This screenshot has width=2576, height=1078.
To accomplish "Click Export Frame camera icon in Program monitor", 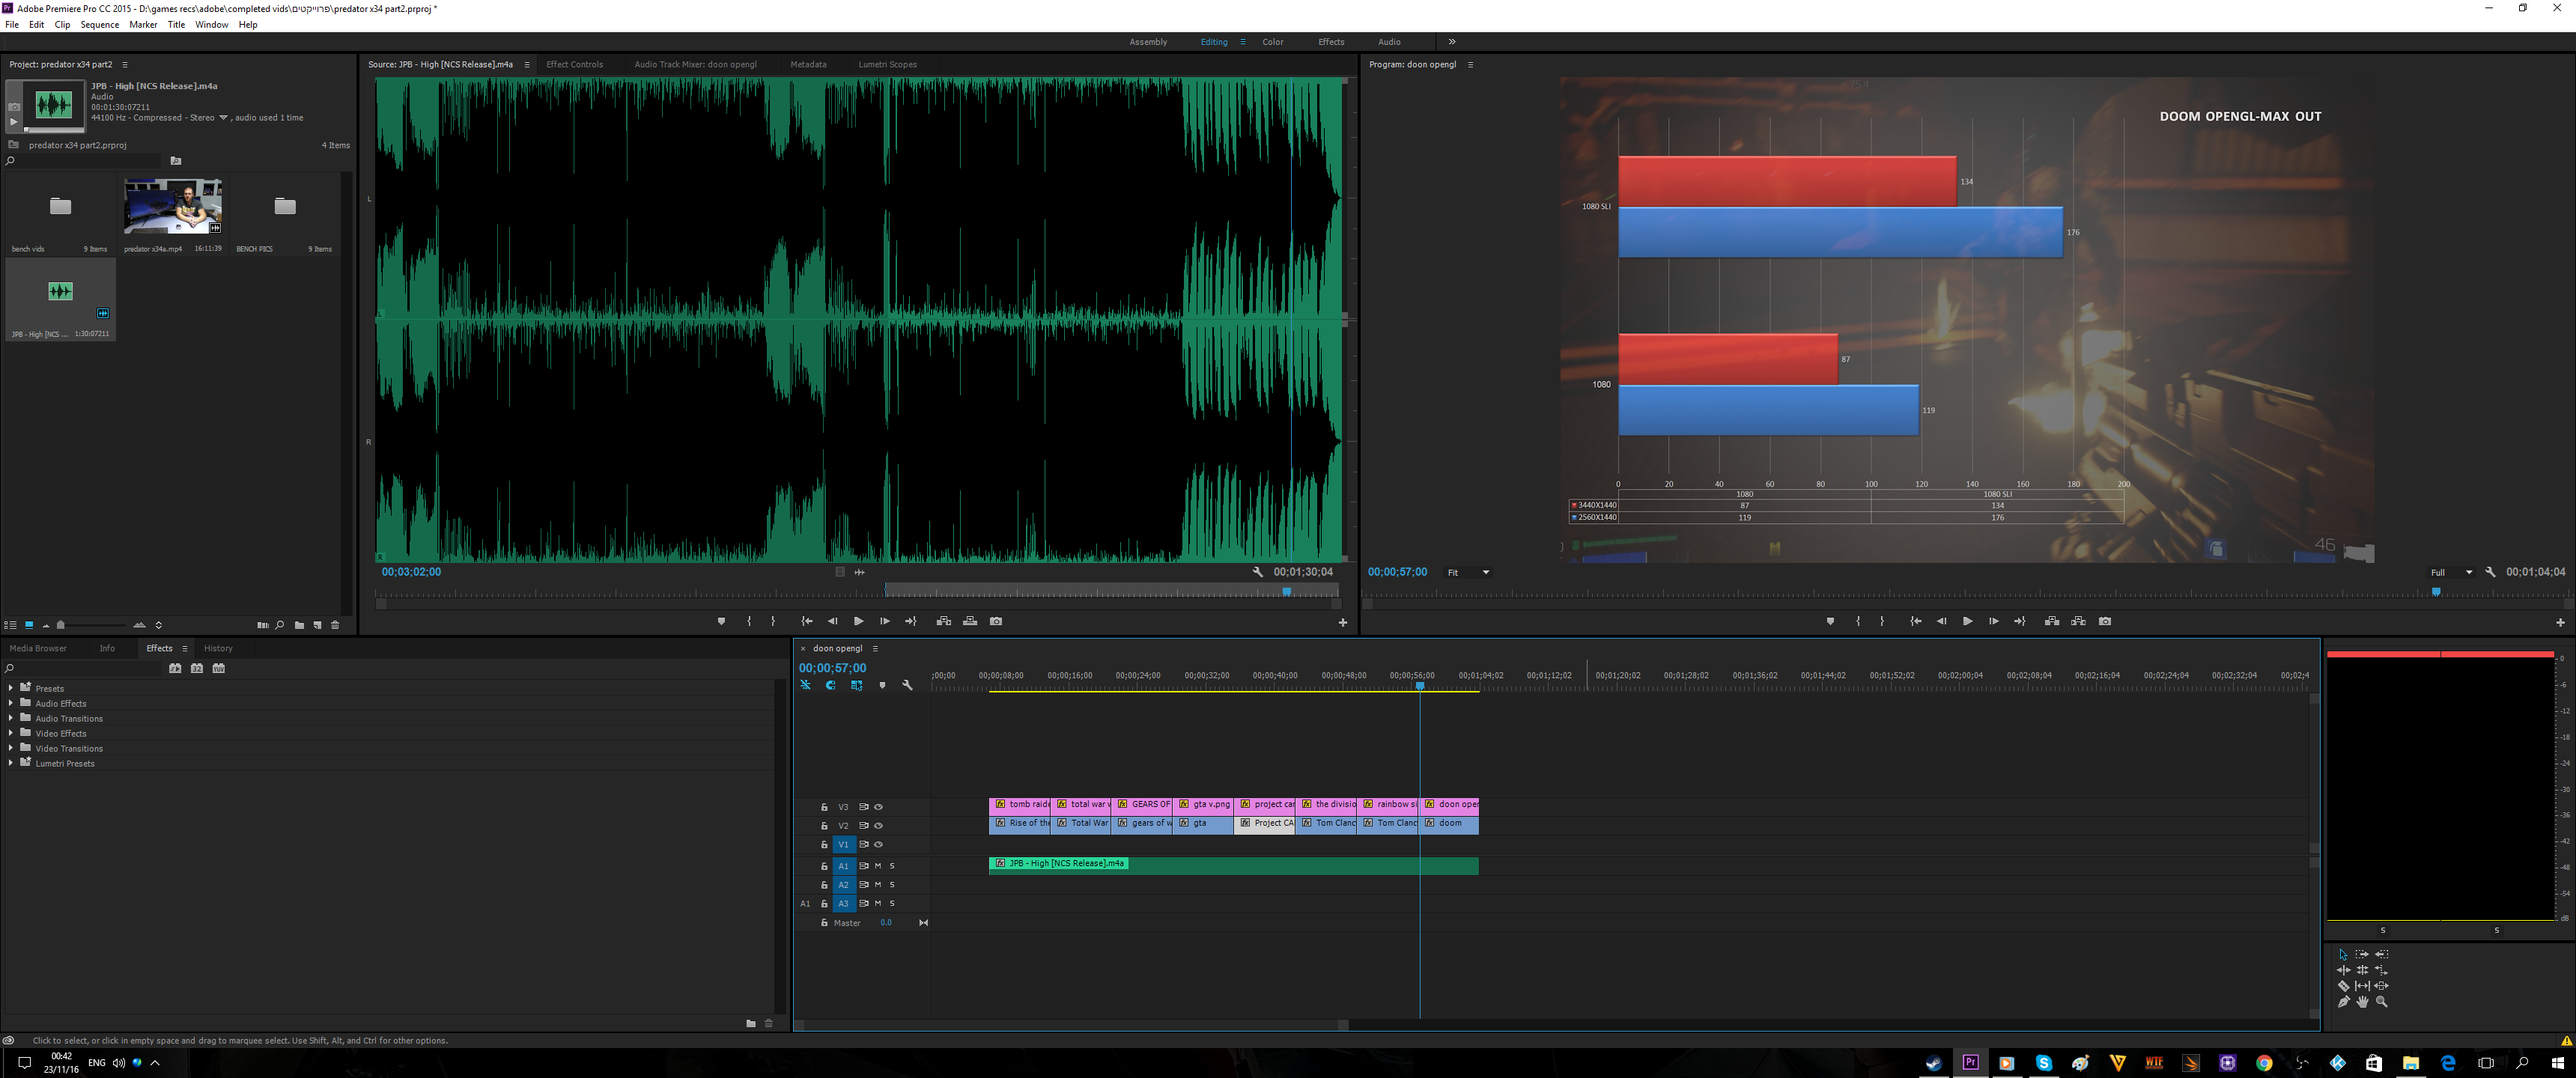I will click(x=2105, y=621).
